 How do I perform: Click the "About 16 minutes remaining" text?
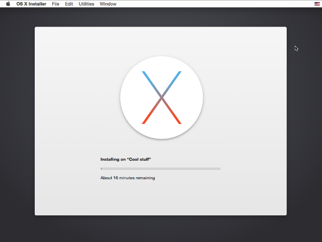tap(127, 178)
